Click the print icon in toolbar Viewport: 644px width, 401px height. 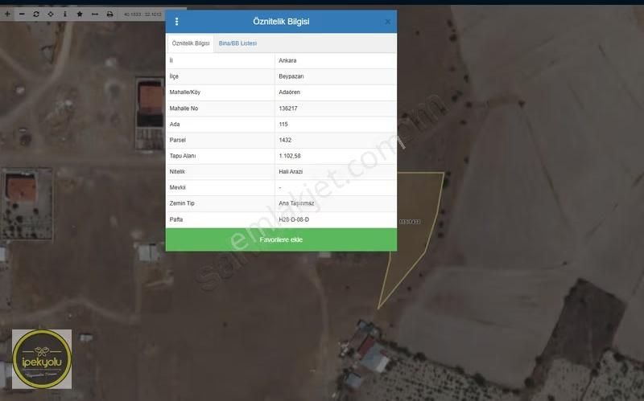(109, 14)
